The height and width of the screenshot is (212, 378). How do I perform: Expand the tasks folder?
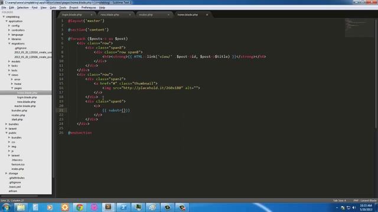point(9,65)
